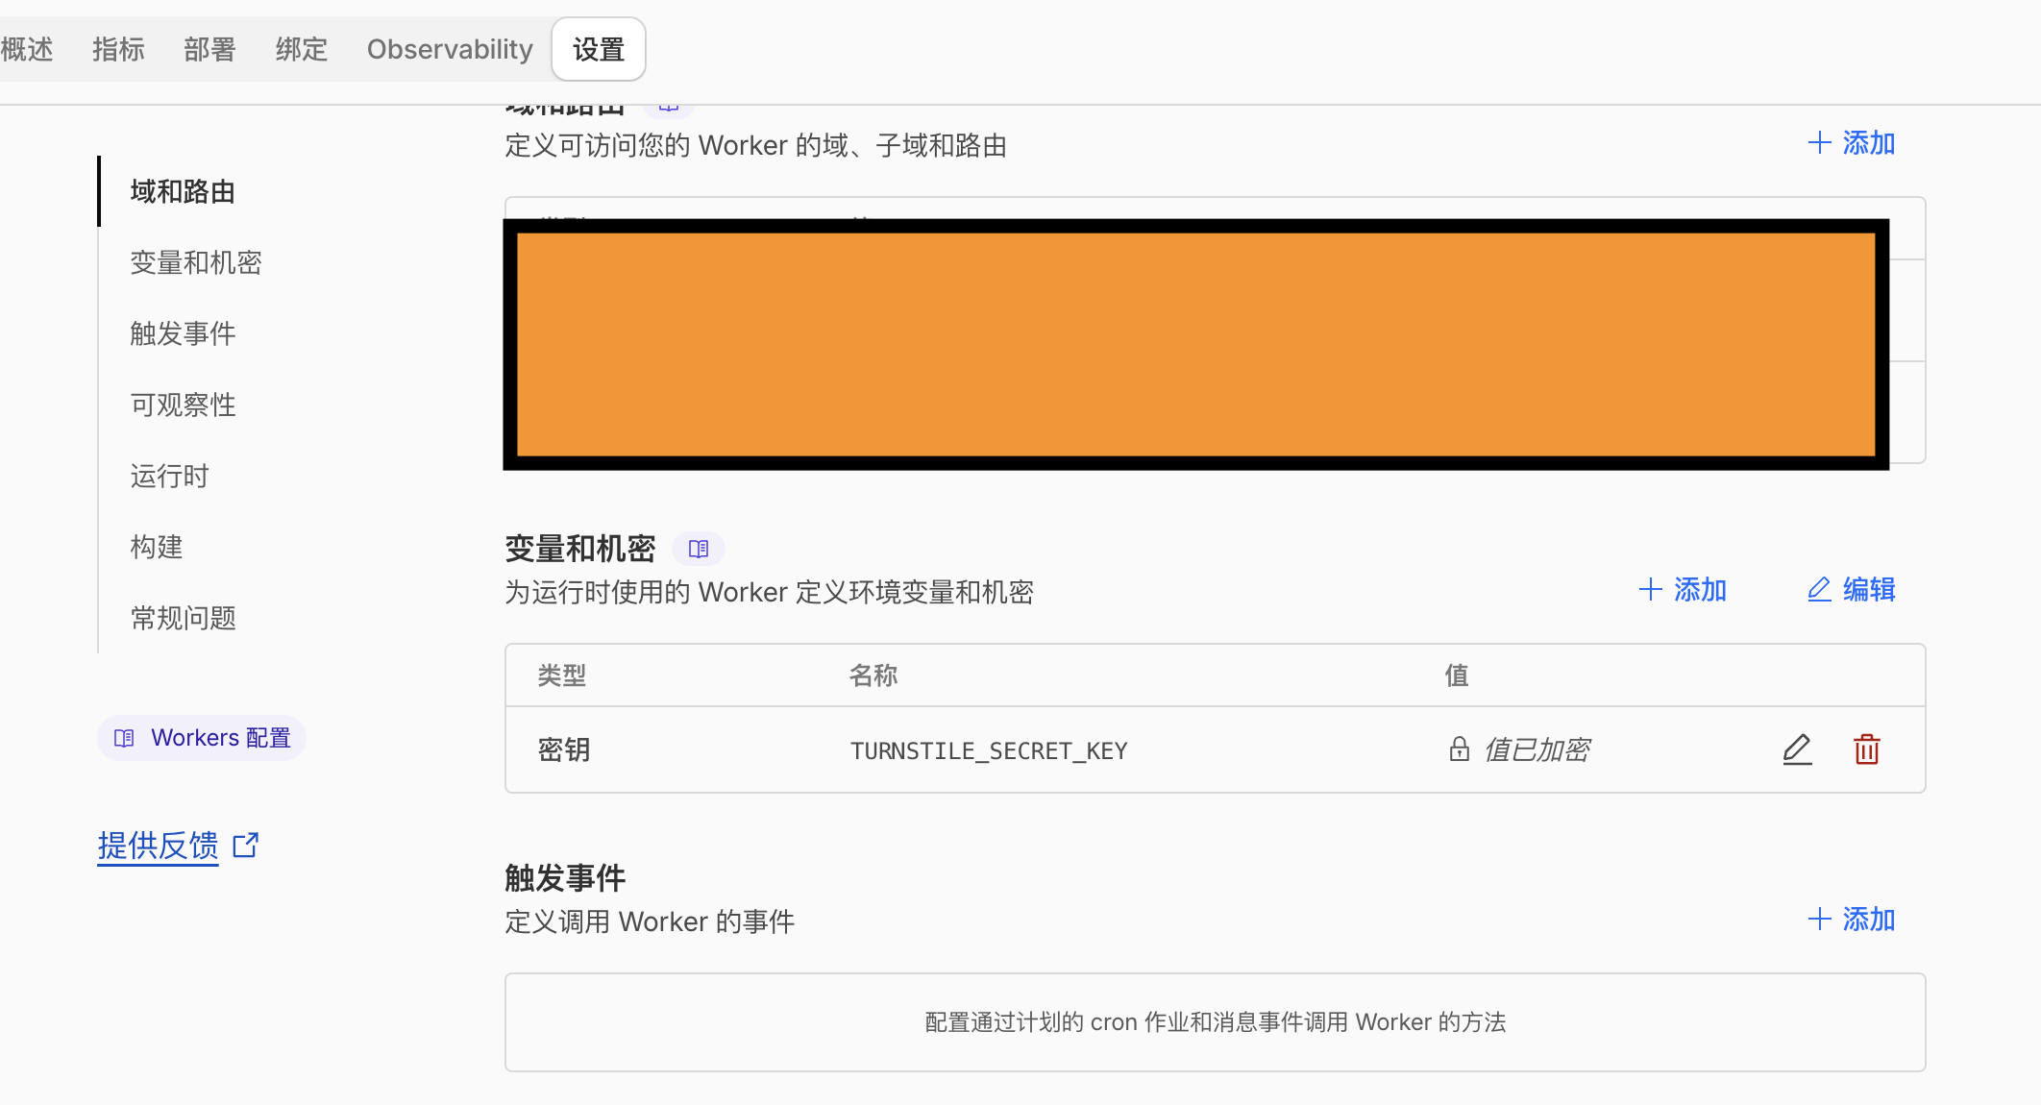
Task: Open the 提供反馈 link
Action: [158, 846]
